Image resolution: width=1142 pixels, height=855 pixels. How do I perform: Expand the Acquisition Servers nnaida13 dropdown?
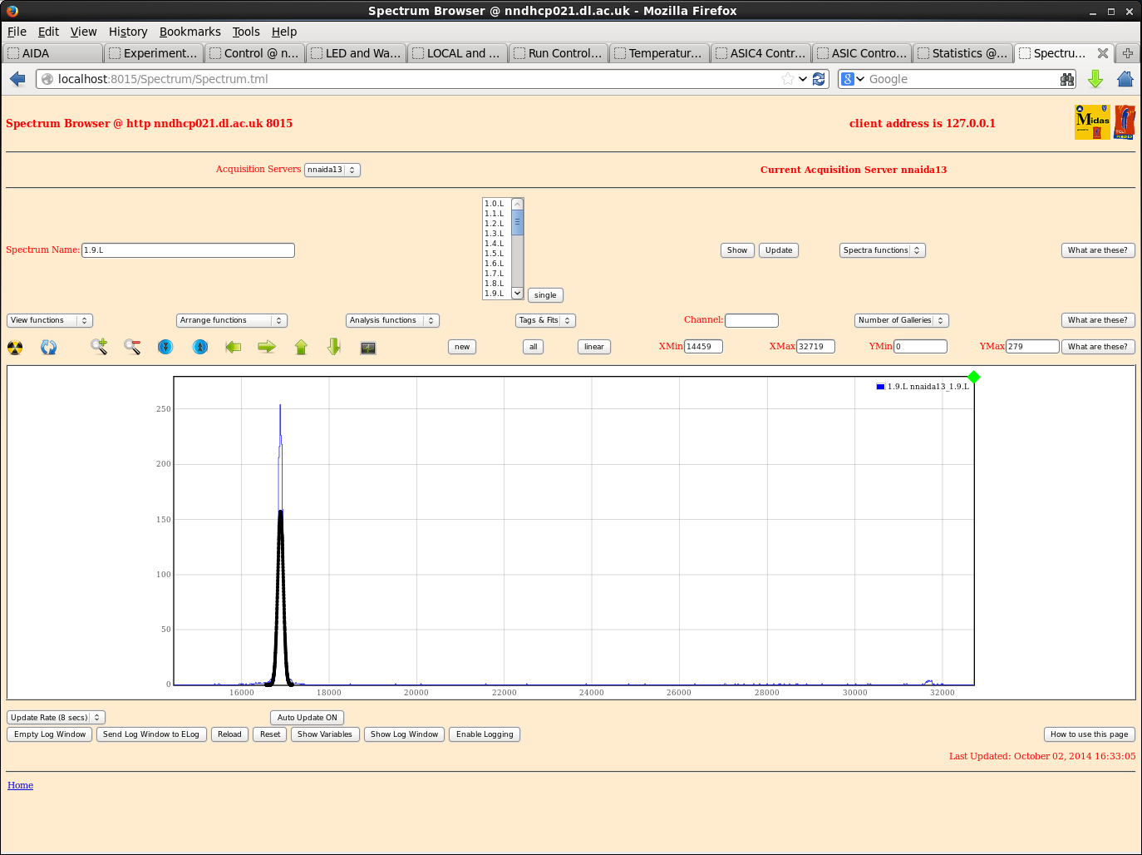point(332,170)
